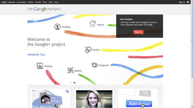Click the Home label
The width and height of the screenshot is (193, 108).
[x=100, y=25]
